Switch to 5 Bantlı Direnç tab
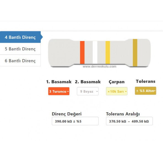This screenshot has height=163, width=163. (x=20, y=49)
